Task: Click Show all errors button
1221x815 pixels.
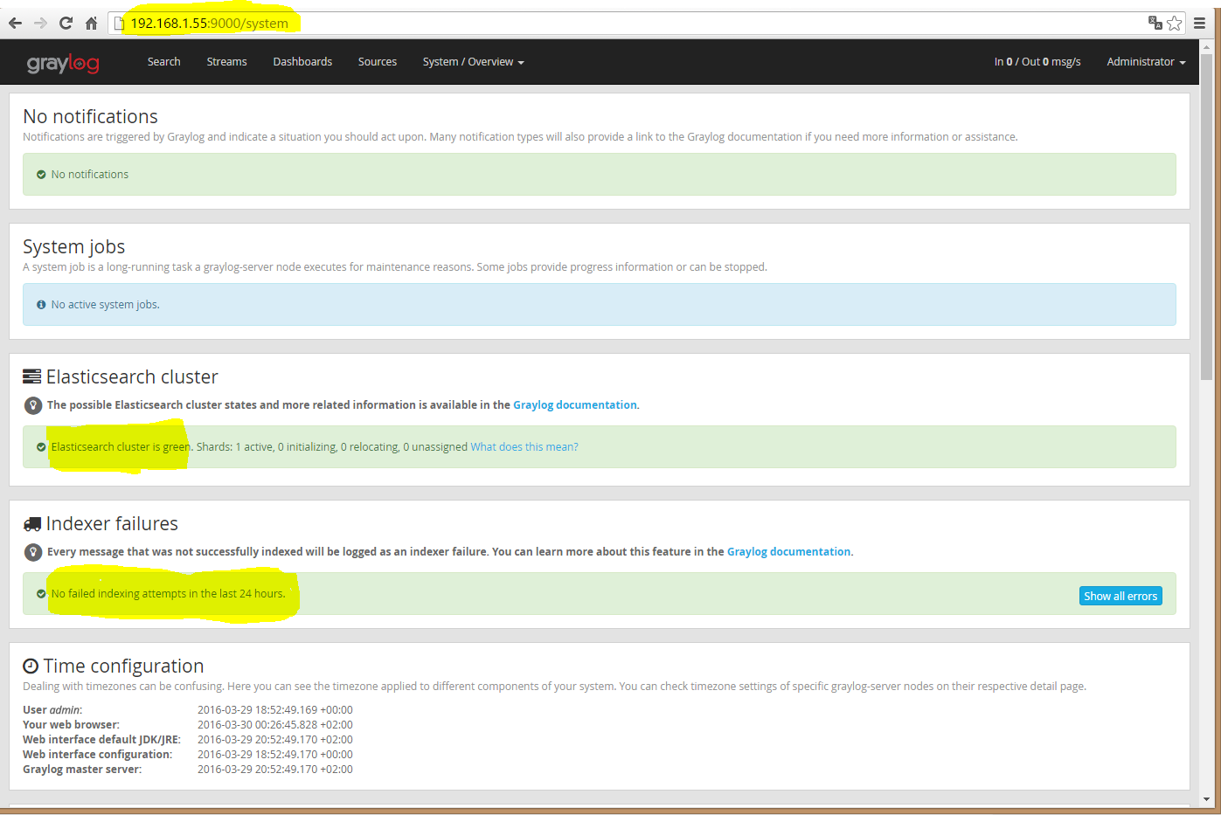Action: 1120,596
